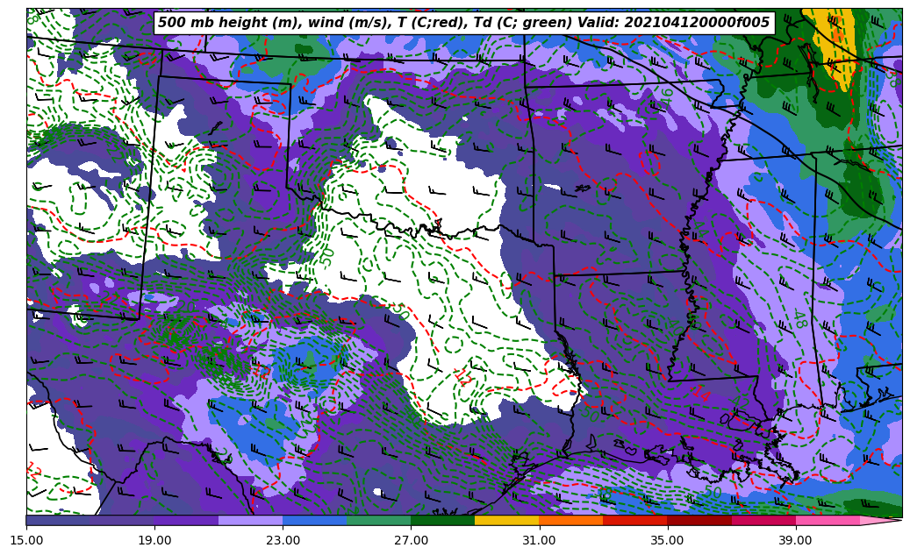Click the plot title with valid time
Image resolution: width=910 pixels, height=555 pixels.
(x=463, y=23)
